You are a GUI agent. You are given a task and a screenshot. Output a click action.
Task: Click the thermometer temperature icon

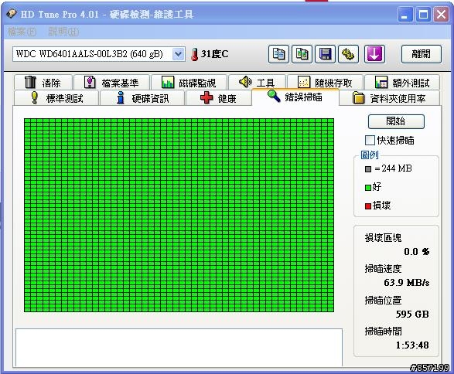[194, 54]
